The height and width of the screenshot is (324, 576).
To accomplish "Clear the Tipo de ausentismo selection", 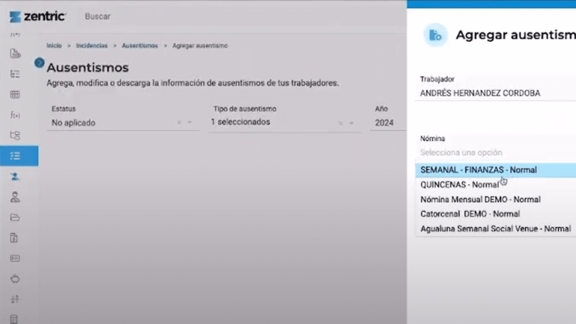I will point(340,123).
